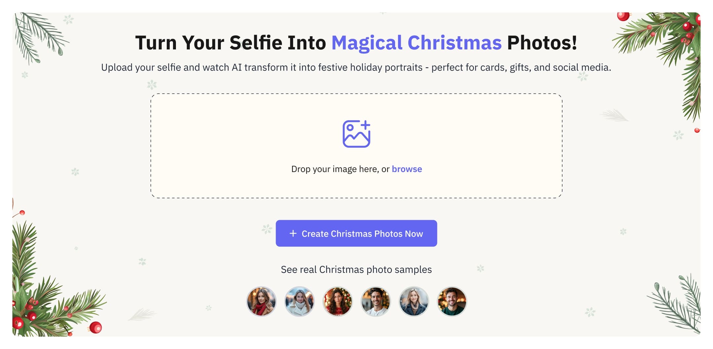Open the browse link to pick a selfie
713x349 pixels.
(x=407, y=169)
